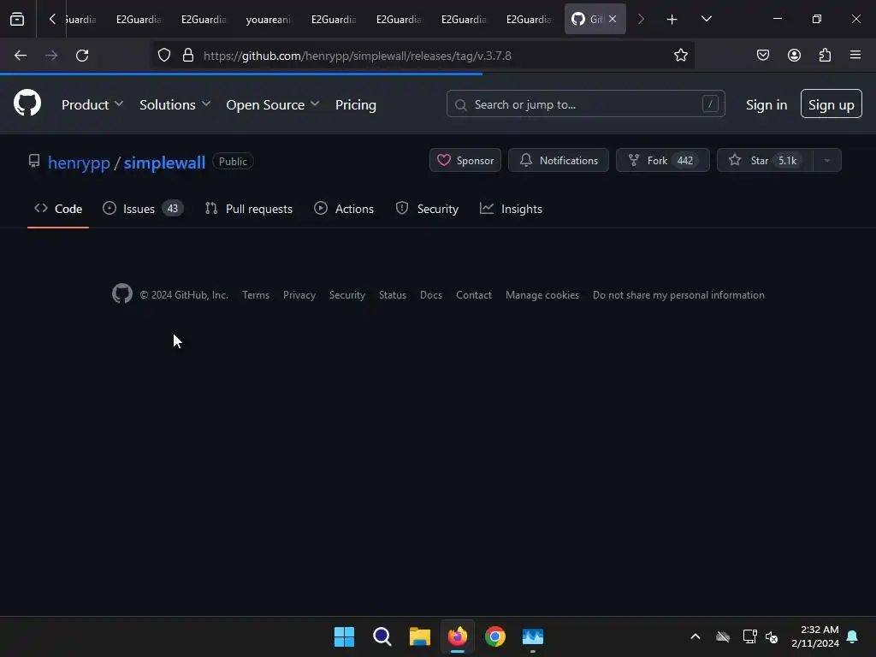
Task: Open the Product dropdown menu
Action: point(92,104)
